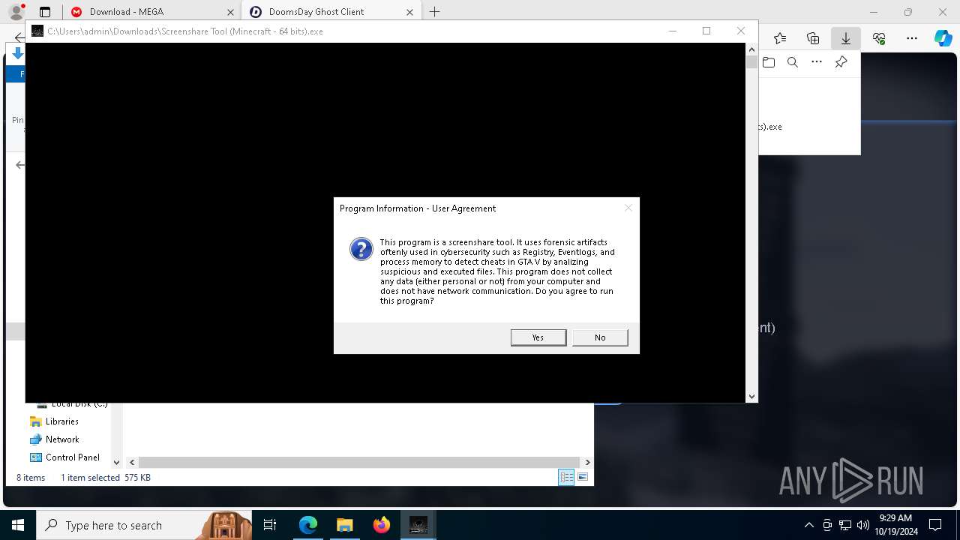
Task: Switch Explorer to details view
Action: coord(566,477)
